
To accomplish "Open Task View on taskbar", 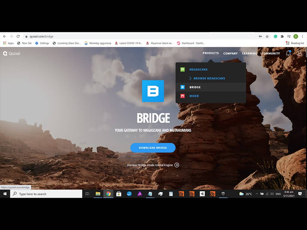I will 87,194.
